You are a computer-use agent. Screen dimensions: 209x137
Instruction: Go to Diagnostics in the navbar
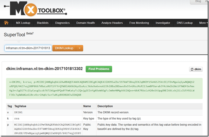coord(62,23)
